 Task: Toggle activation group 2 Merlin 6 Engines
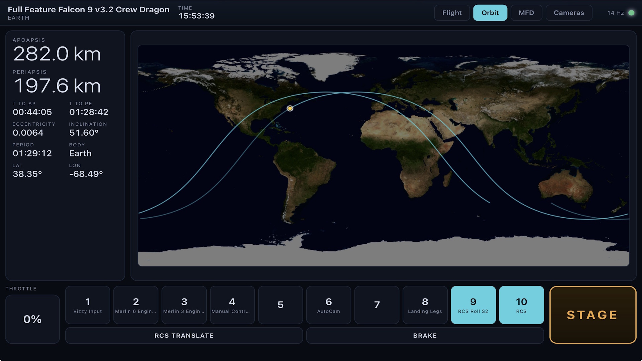(x=136, y=305)
